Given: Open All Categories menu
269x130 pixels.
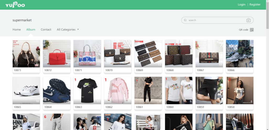Looking at the screenshot, I should (68, 29).
